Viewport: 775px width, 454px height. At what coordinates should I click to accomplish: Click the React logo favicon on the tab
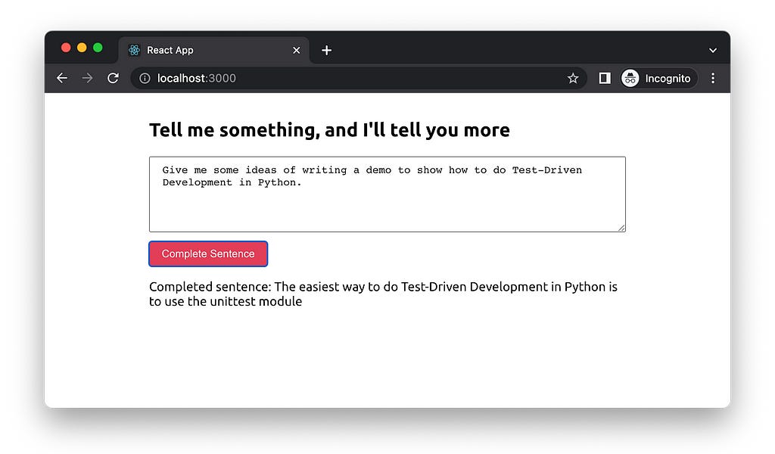(x=134, y=49)
